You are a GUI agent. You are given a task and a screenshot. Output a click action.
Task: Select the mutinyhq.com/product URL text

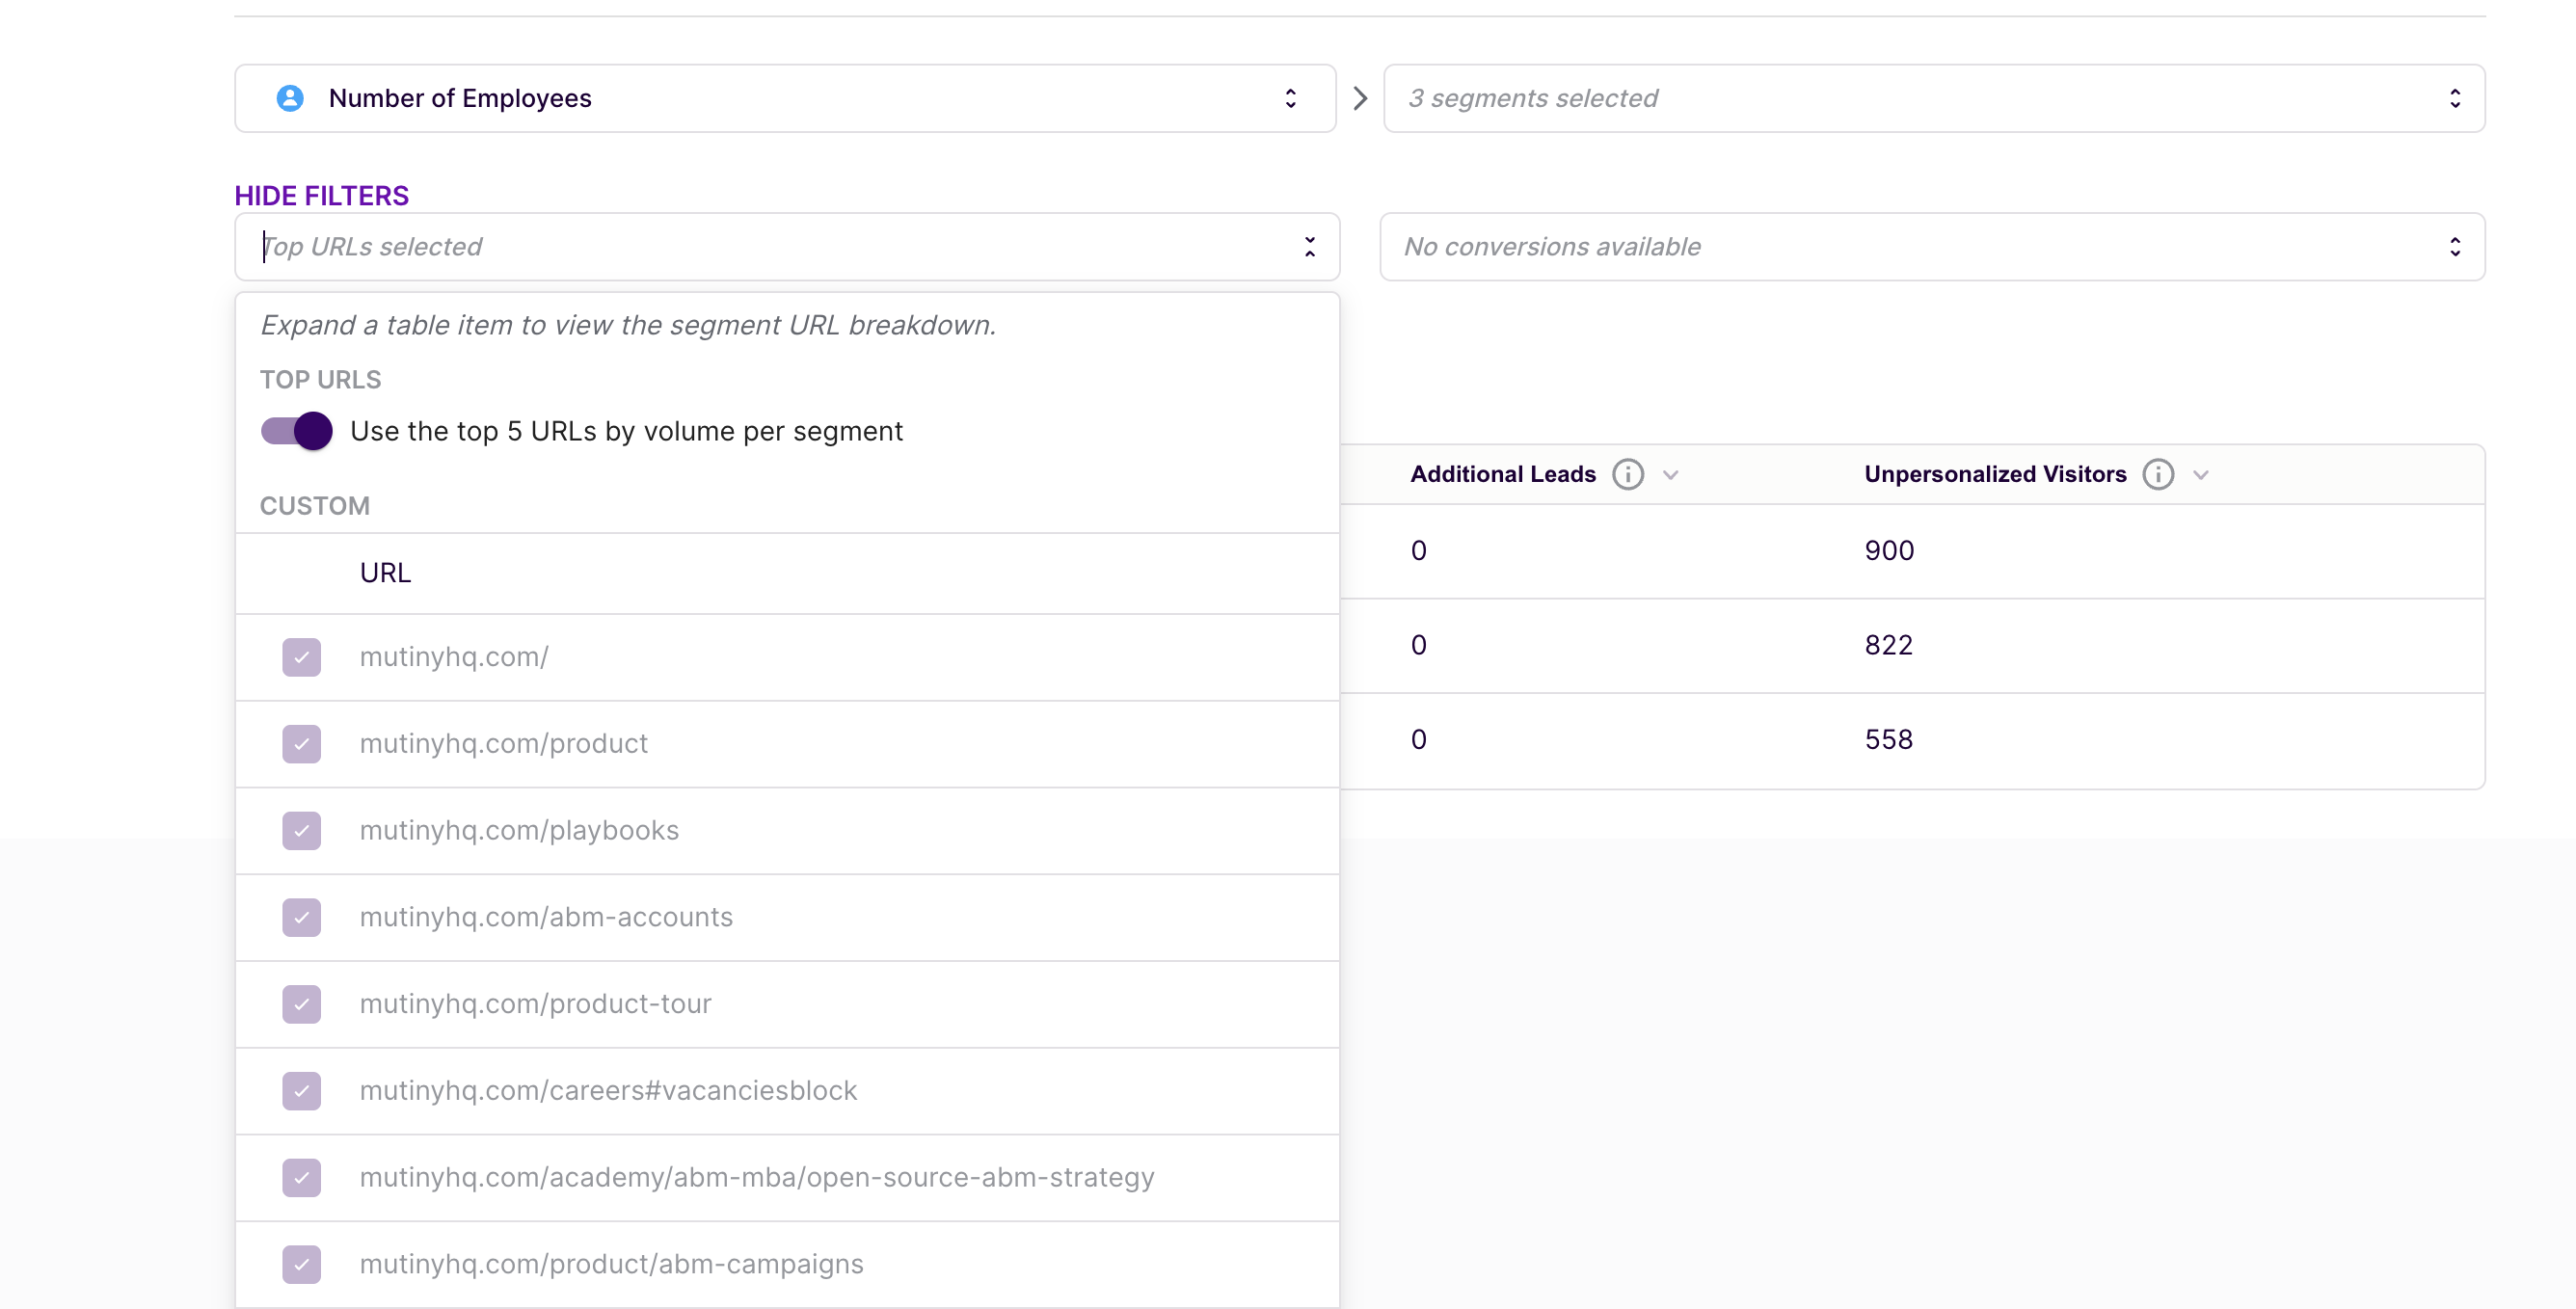pos(503,743)
